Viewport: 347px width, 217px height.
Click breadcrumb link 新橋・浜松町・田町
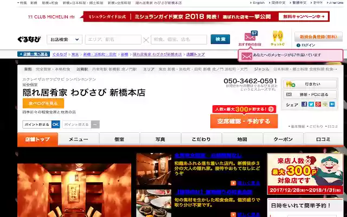pyautogui.click(x=100, y=54)
